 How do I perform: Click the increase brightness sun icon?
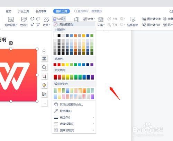(x=32, y=25)
